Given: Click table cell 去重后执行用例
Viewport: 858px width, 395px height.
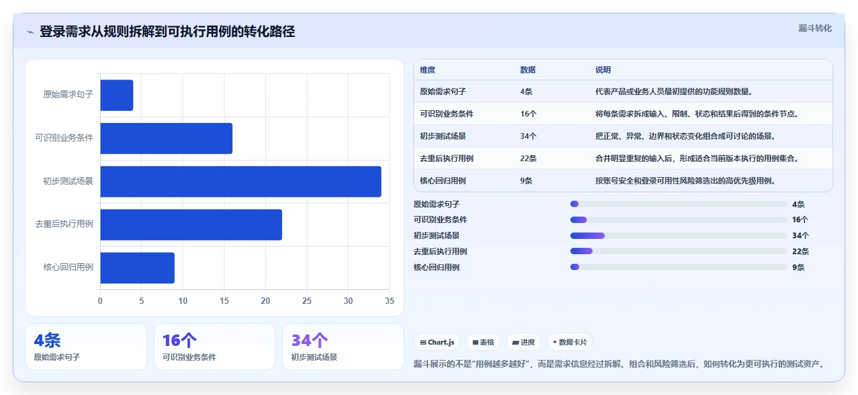Looking at the screenshot, I should coord(447,159).
